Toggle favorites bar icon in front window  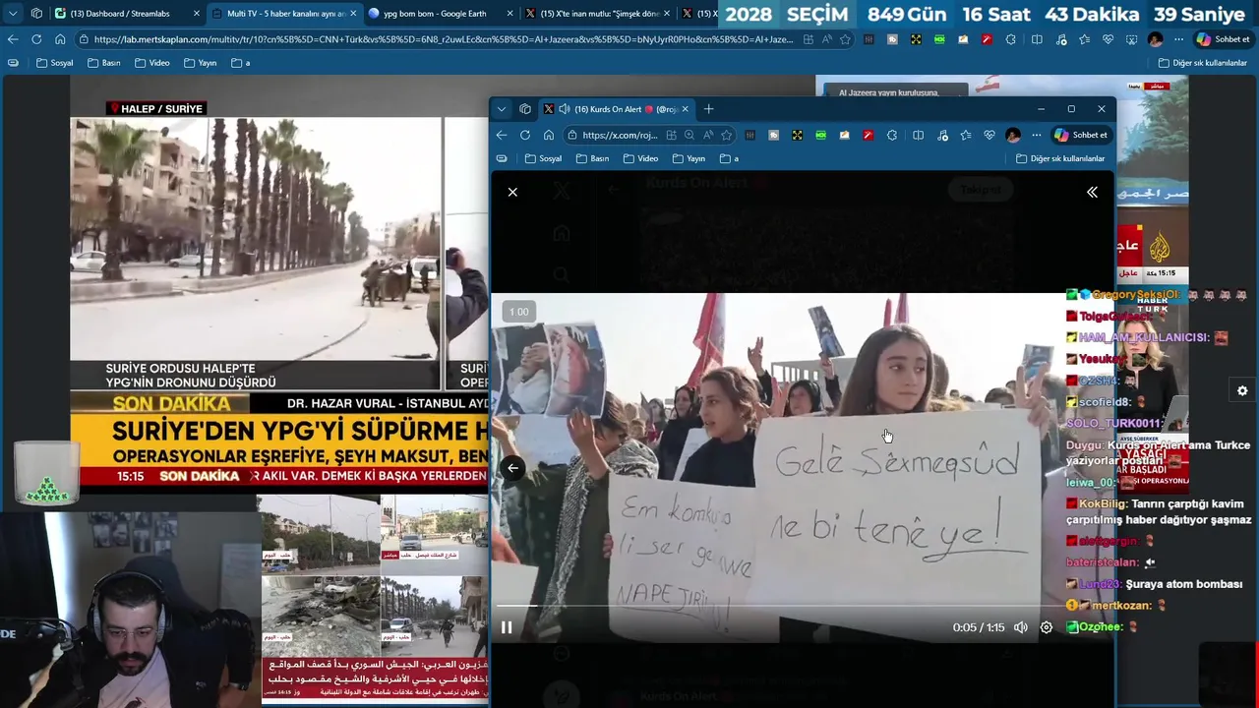click(502, 158)
